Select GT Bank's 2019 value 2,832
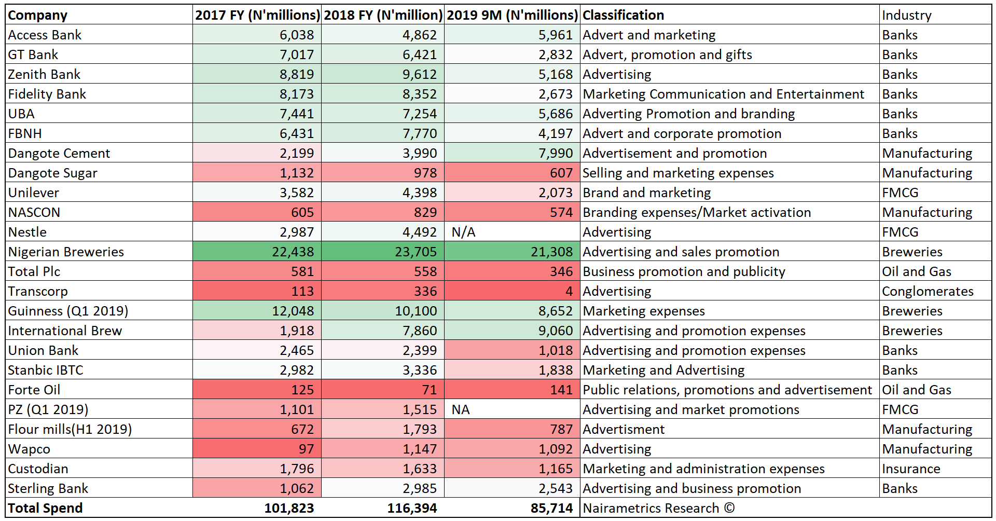This screenshot has width=996, height=521. click(512, 54)
